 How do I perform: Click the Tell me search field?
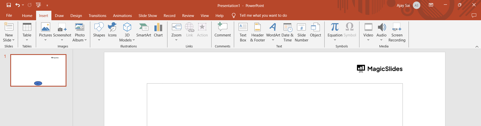click(263, 15)
